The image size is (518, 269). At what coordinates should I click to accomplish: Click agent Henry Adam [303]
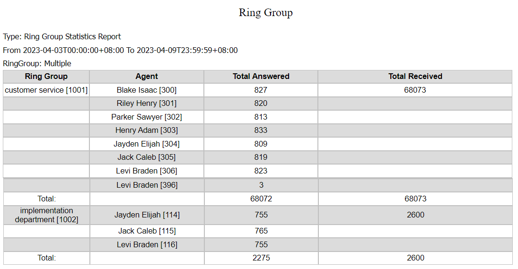(147, 130)
